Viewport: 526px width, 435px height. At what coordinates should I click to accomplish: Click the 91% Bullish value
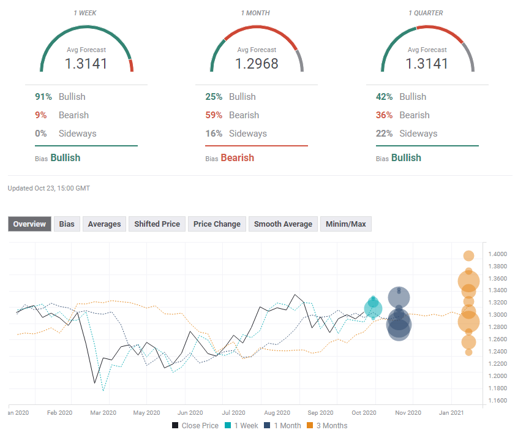click(x=43, y=97)
